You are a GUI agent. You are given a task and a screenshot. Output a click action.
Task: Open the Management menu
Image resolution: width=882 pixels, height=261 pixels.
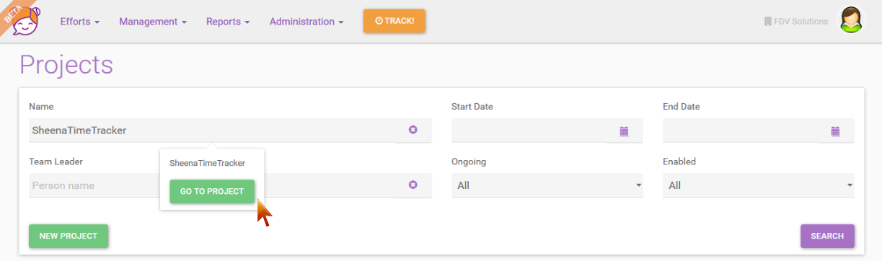(153, 22)
